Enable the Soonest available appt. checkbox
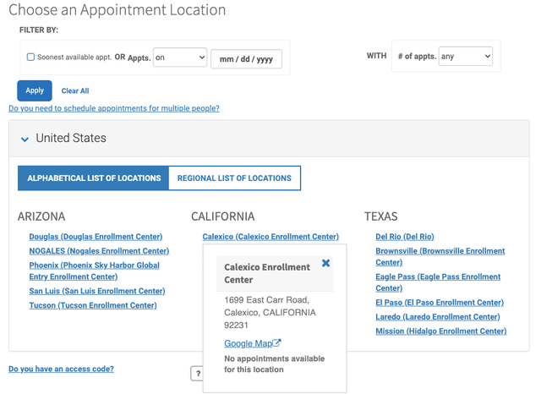 click(31, 57)
